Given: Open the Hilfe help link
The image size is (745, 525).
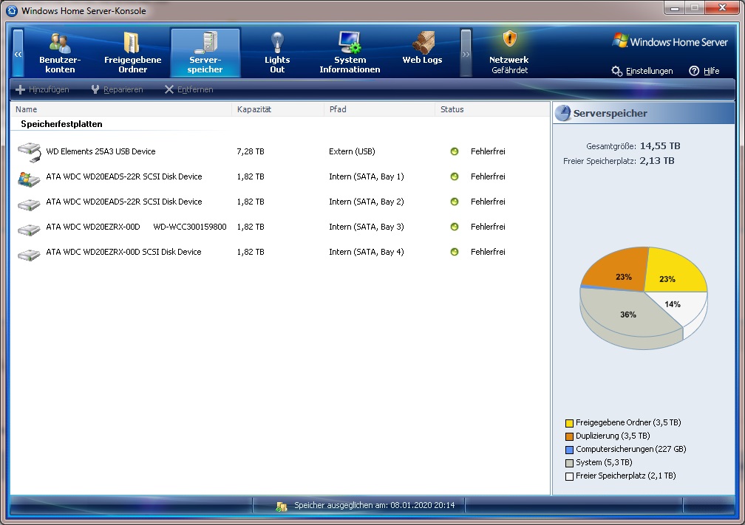Looking at the screenshot, I should point(711,71).
